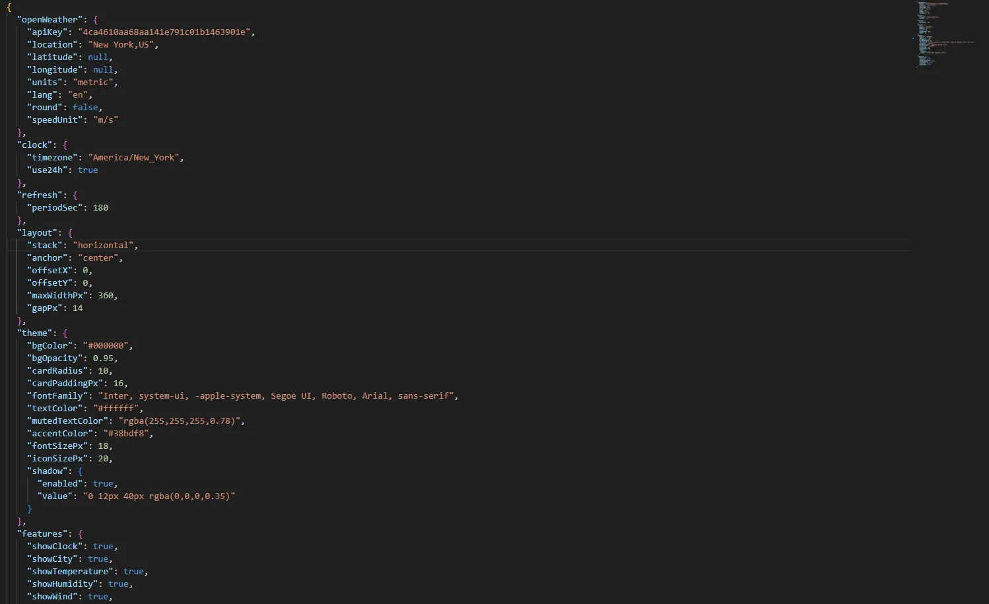Click the "America/New_York" timezone string
Image resolution: width=989 pixels, height=604 pixels.
(x=134, y=157)
